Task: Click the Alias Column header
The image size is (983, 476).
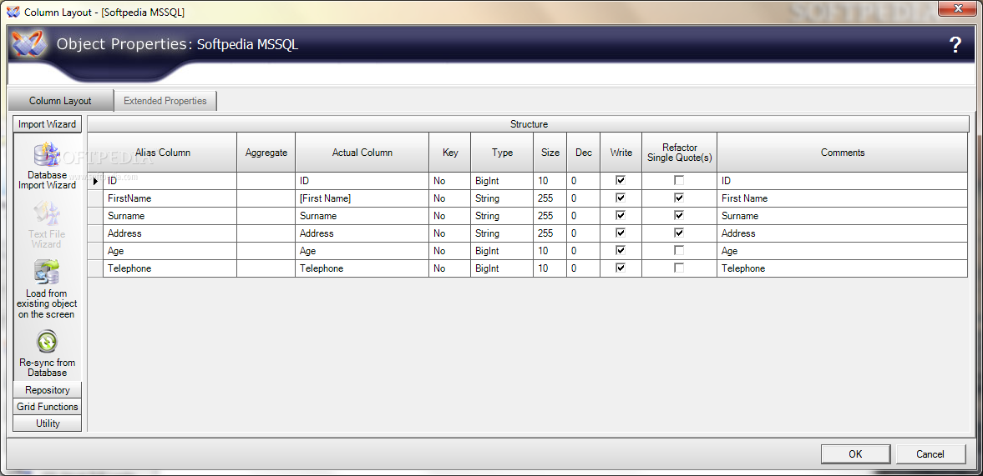Action: (x=162, y=152)
